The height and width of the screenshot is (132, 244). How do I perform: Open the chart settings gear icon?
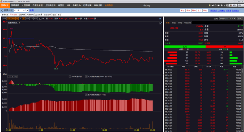[160, 19]
